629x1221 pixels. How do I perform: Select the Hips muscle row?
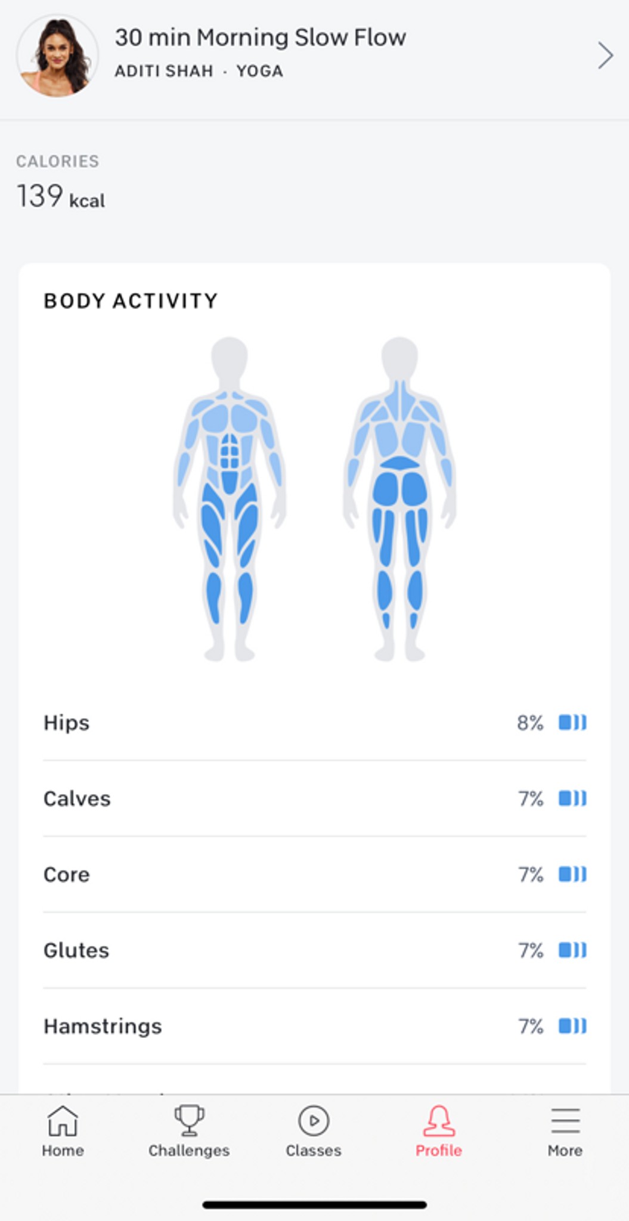point(314,723)
